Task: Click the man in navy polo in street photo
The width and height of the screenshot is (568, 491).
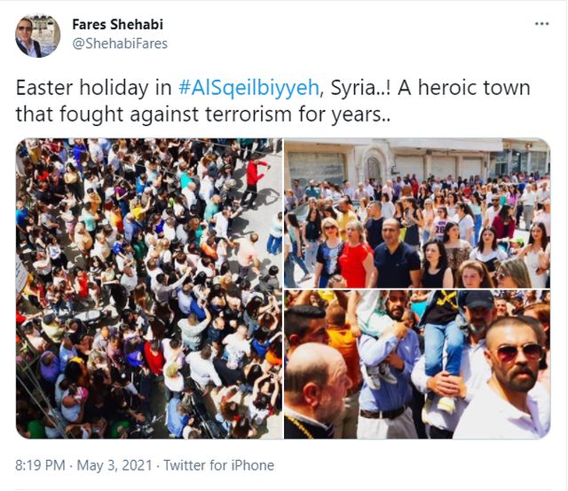Action: [x=396, y=253]
